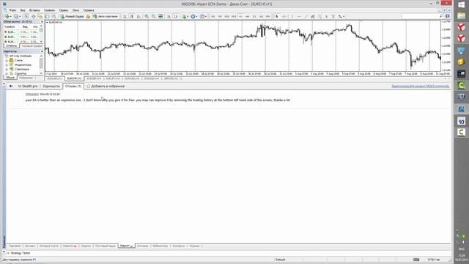Open the Справка menu

[x=89, y=10]
